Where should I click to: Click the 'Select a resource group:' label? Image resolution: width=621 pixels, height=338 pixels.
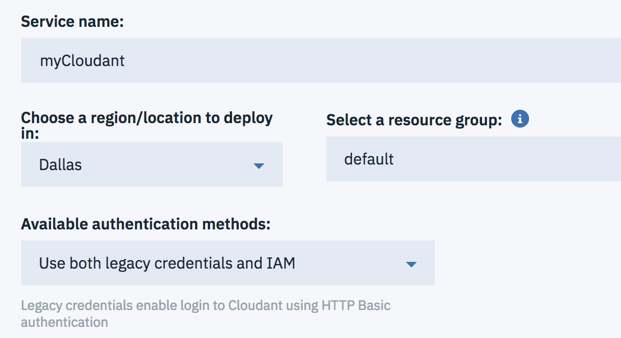tap(414, 120)
